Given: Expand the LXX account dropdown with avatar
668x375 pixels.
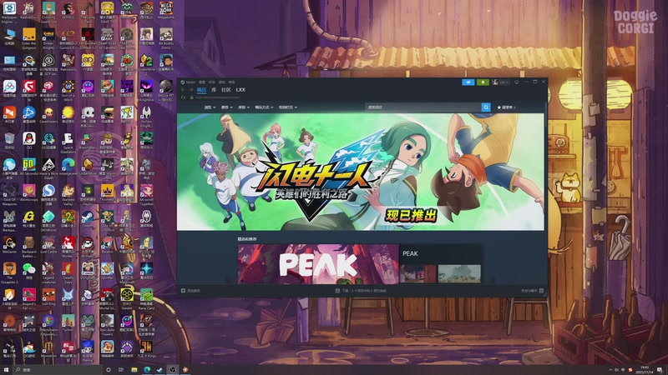Looking at the screenshot, I should (x=500, y=82).
